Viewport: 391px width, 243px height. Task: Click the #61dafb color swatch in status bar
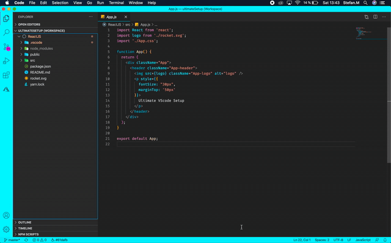tap(59, 240)
